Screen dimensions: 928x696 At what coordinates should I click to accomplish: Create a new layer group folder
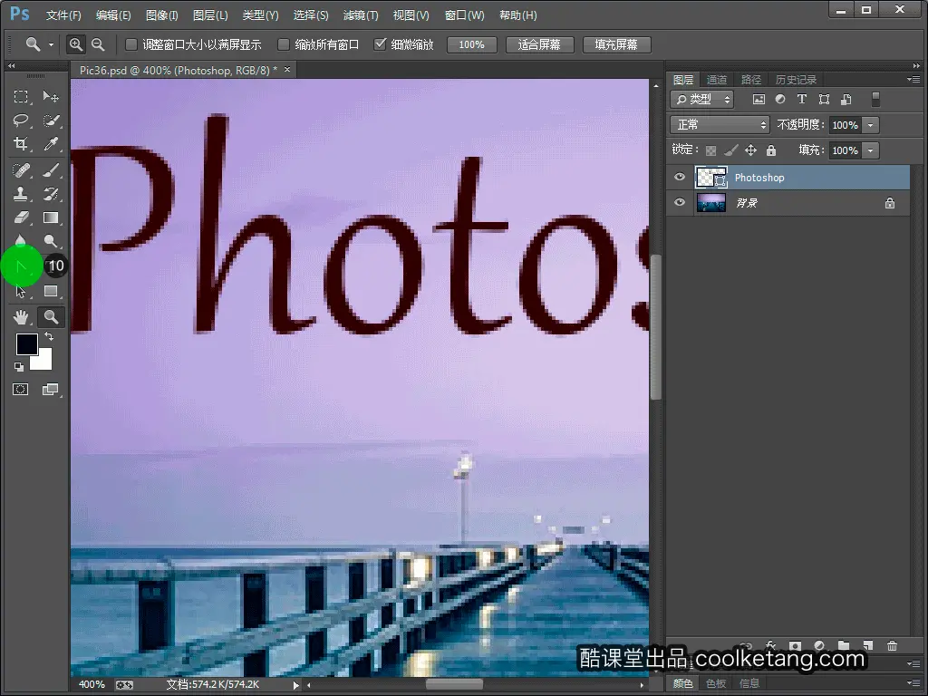844,645
